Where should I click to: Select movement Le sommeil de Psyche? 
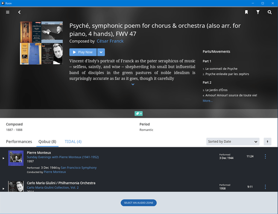pyautogui.click(x=221, y=68)
